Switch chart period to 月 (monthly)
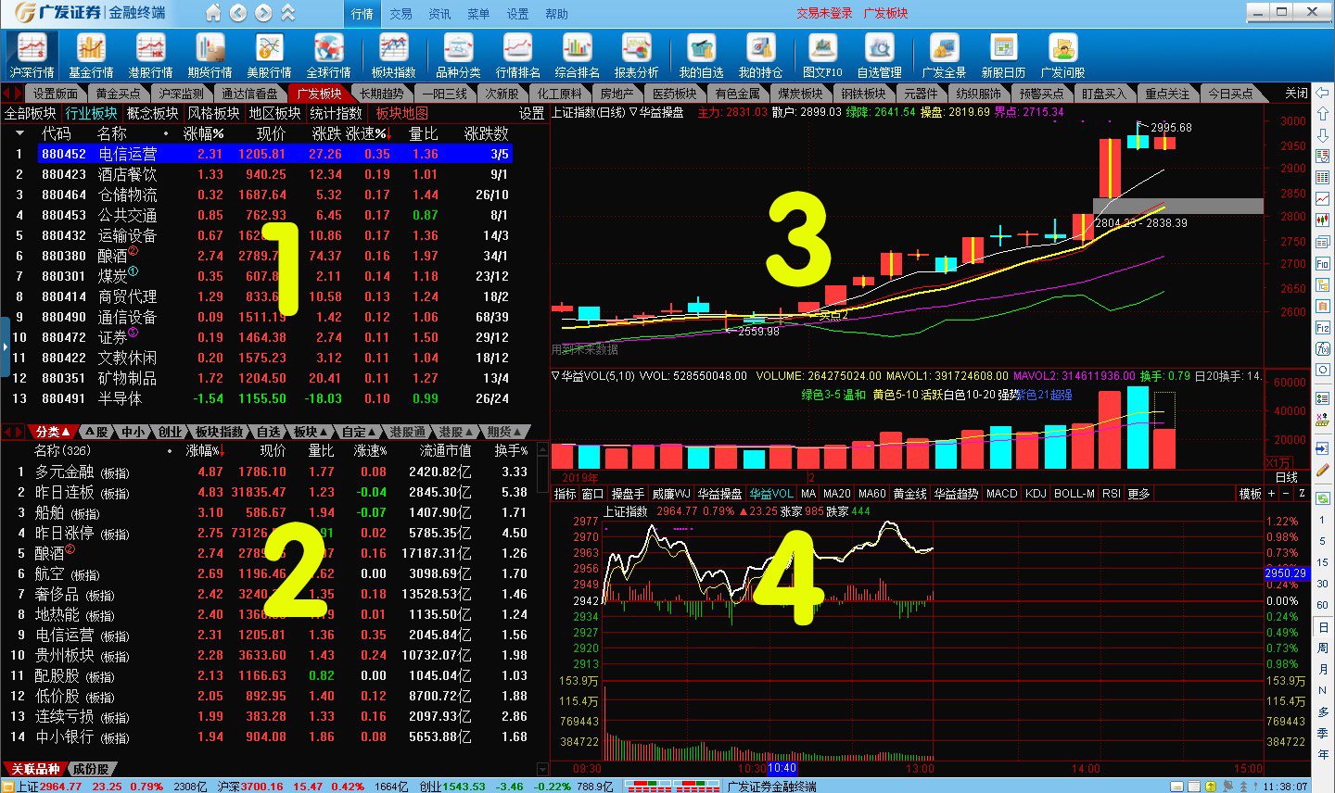Viewport: 1335px width, 793px height. coord(1323,669)
